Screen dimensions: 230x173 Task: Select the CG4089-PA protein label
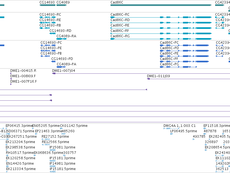(66, 64)
